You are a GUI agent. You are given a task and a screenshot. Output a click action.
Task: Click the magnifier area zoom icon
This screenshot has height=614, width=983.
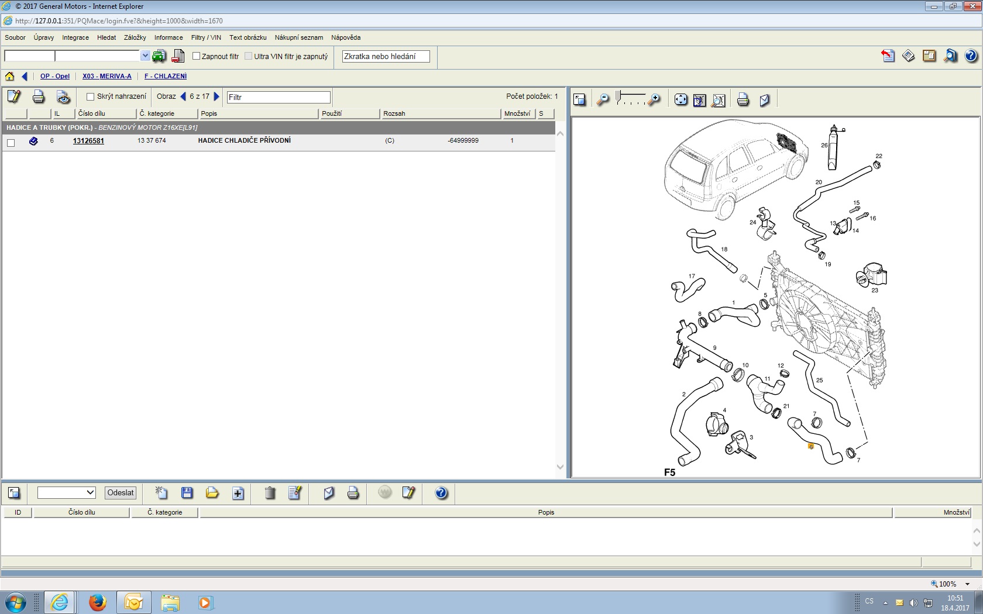(719, 100)
